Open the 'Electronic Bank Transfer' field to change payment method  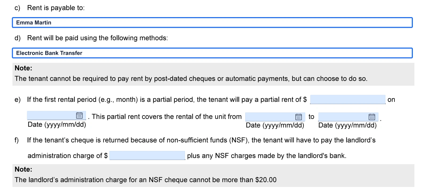click(x=212, y=53)
